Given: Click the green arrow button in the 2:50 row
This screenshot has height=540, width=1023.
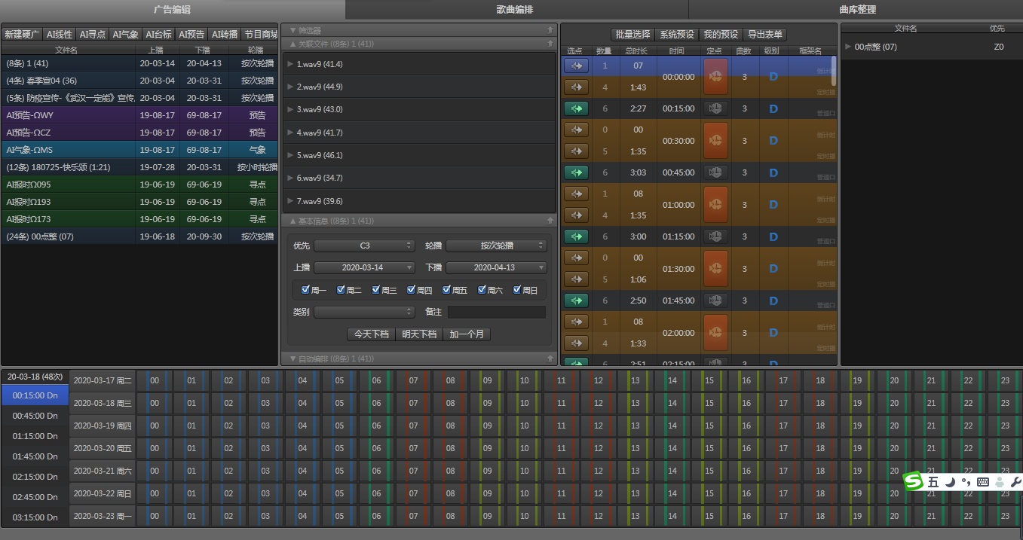Looking at the screenshot, I should tap(576, 301).
